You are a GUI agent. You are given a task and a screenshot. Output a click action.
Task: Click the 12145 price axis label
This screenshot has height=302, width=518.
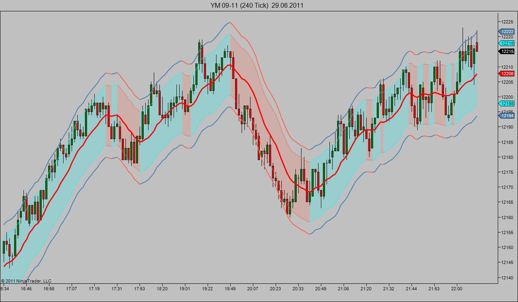[x=507, y=262]
